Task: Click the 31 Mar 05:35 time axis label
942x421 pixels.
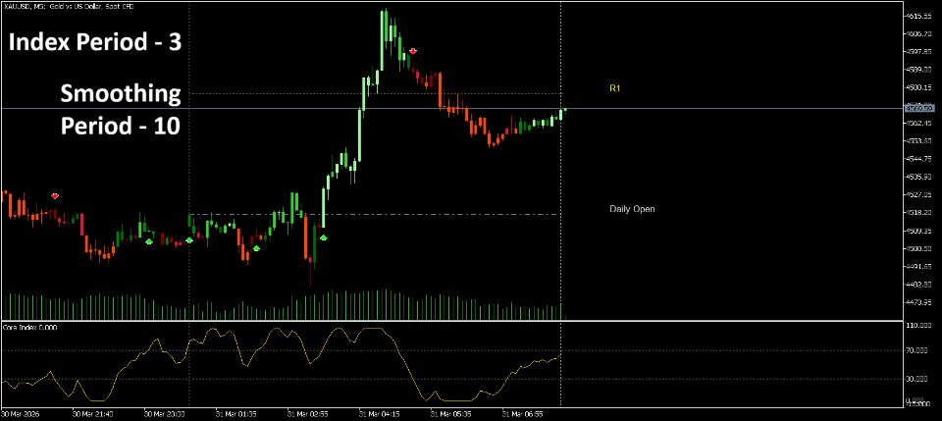Action: pyautogui.click(x=450, y=414)
